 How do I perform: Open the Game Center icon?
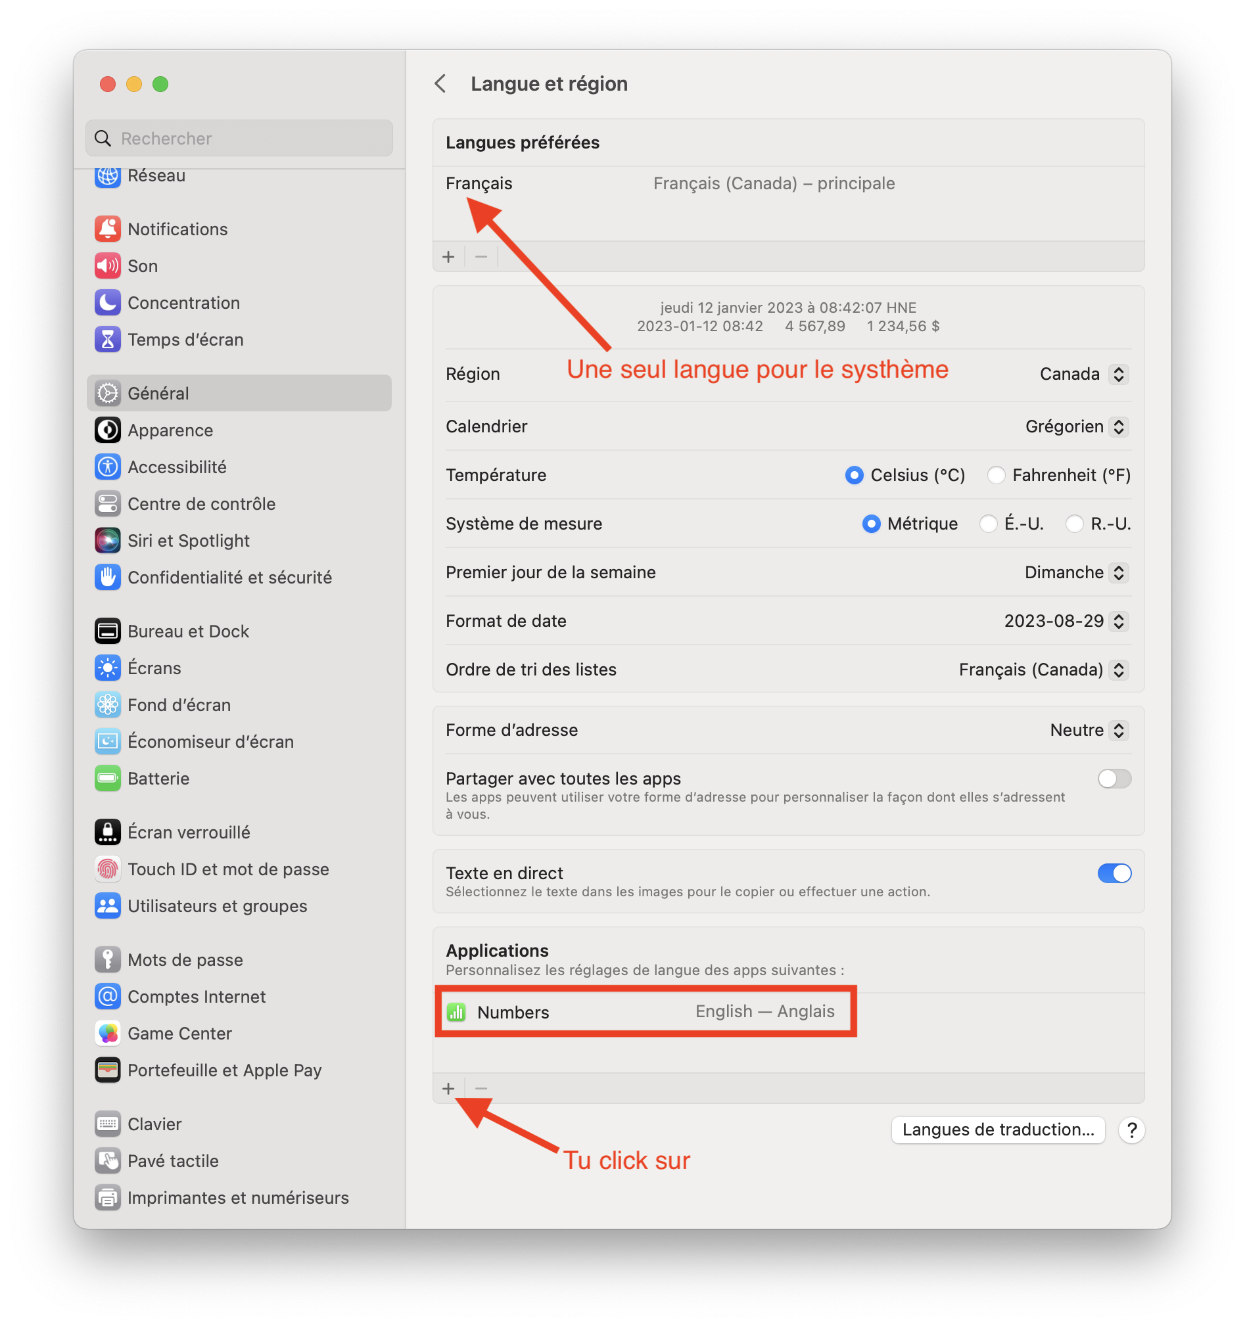click(107, 1032)
